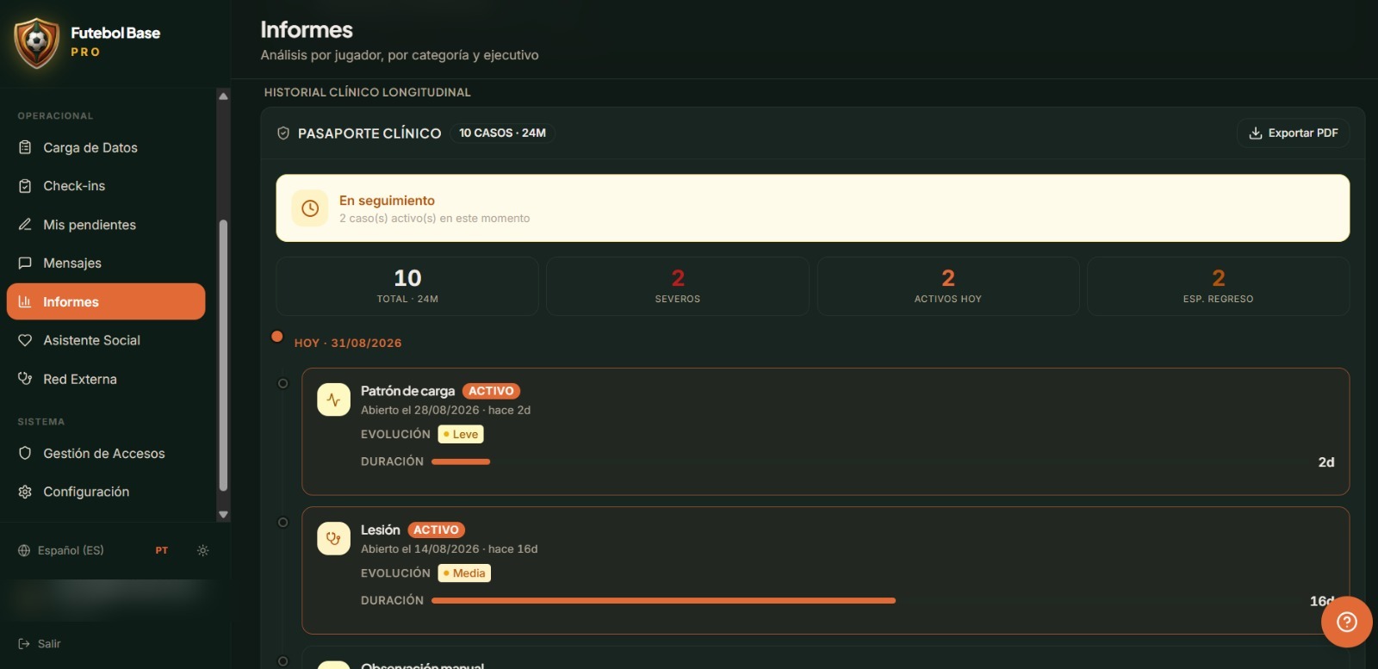1378x669 pixels.
Task: Click the sidebar scrollbar thumb
Action: coord(223,356)
